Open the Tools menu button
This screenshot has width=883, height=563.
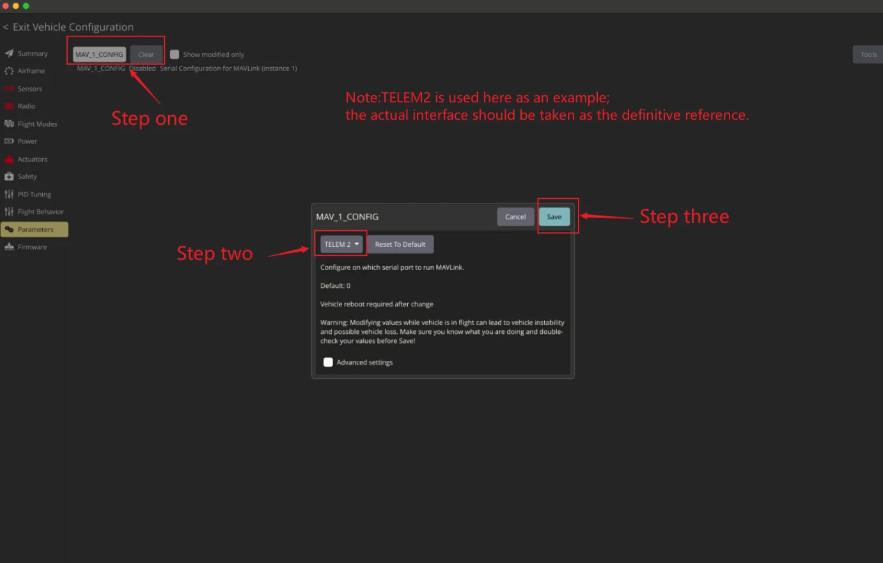pyautogui.click(x=868, y=54)
